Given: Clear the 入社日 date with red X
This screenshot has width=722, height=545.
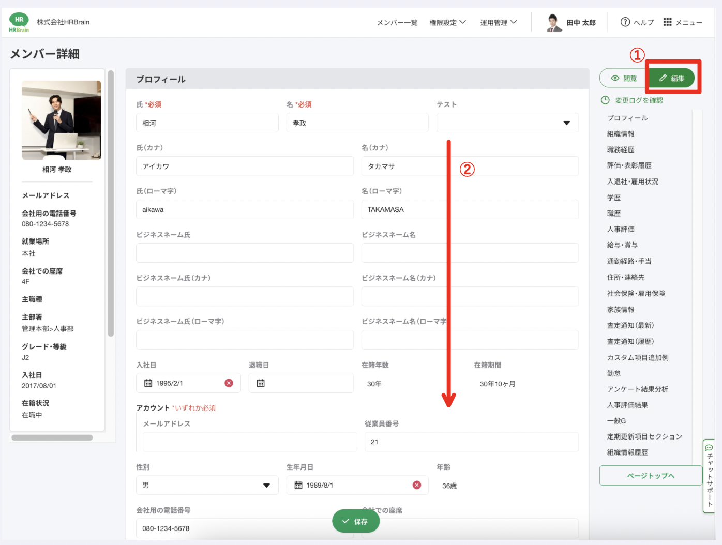Looking at the screenshot, I should (229, 383).
